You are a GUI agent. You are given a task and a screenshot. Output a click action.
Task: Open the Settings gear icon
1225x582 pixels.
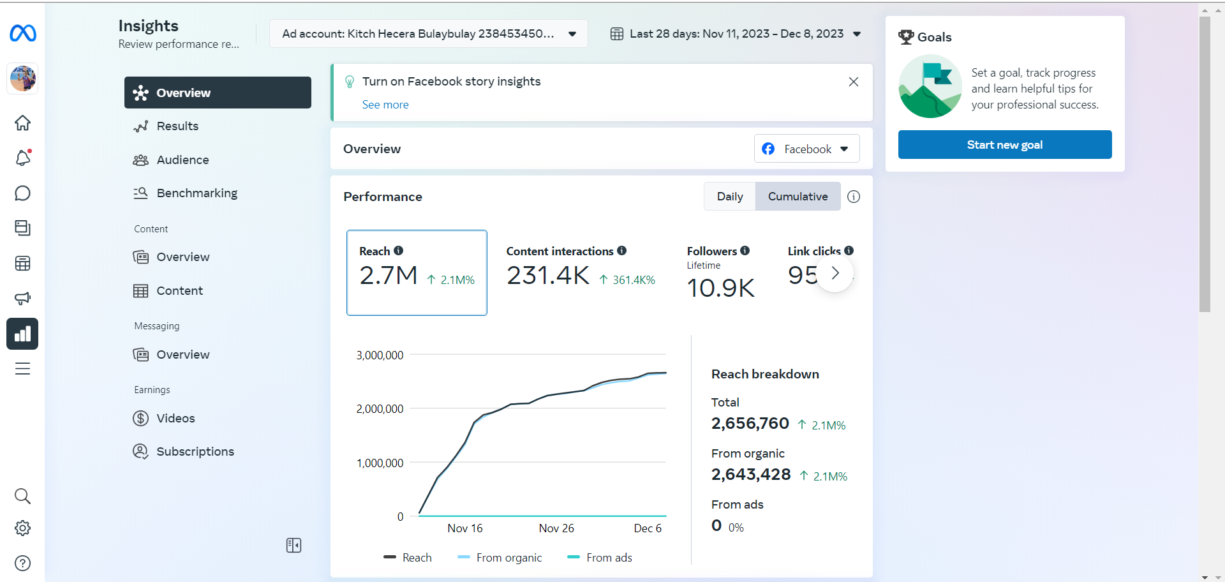point(22,528)
